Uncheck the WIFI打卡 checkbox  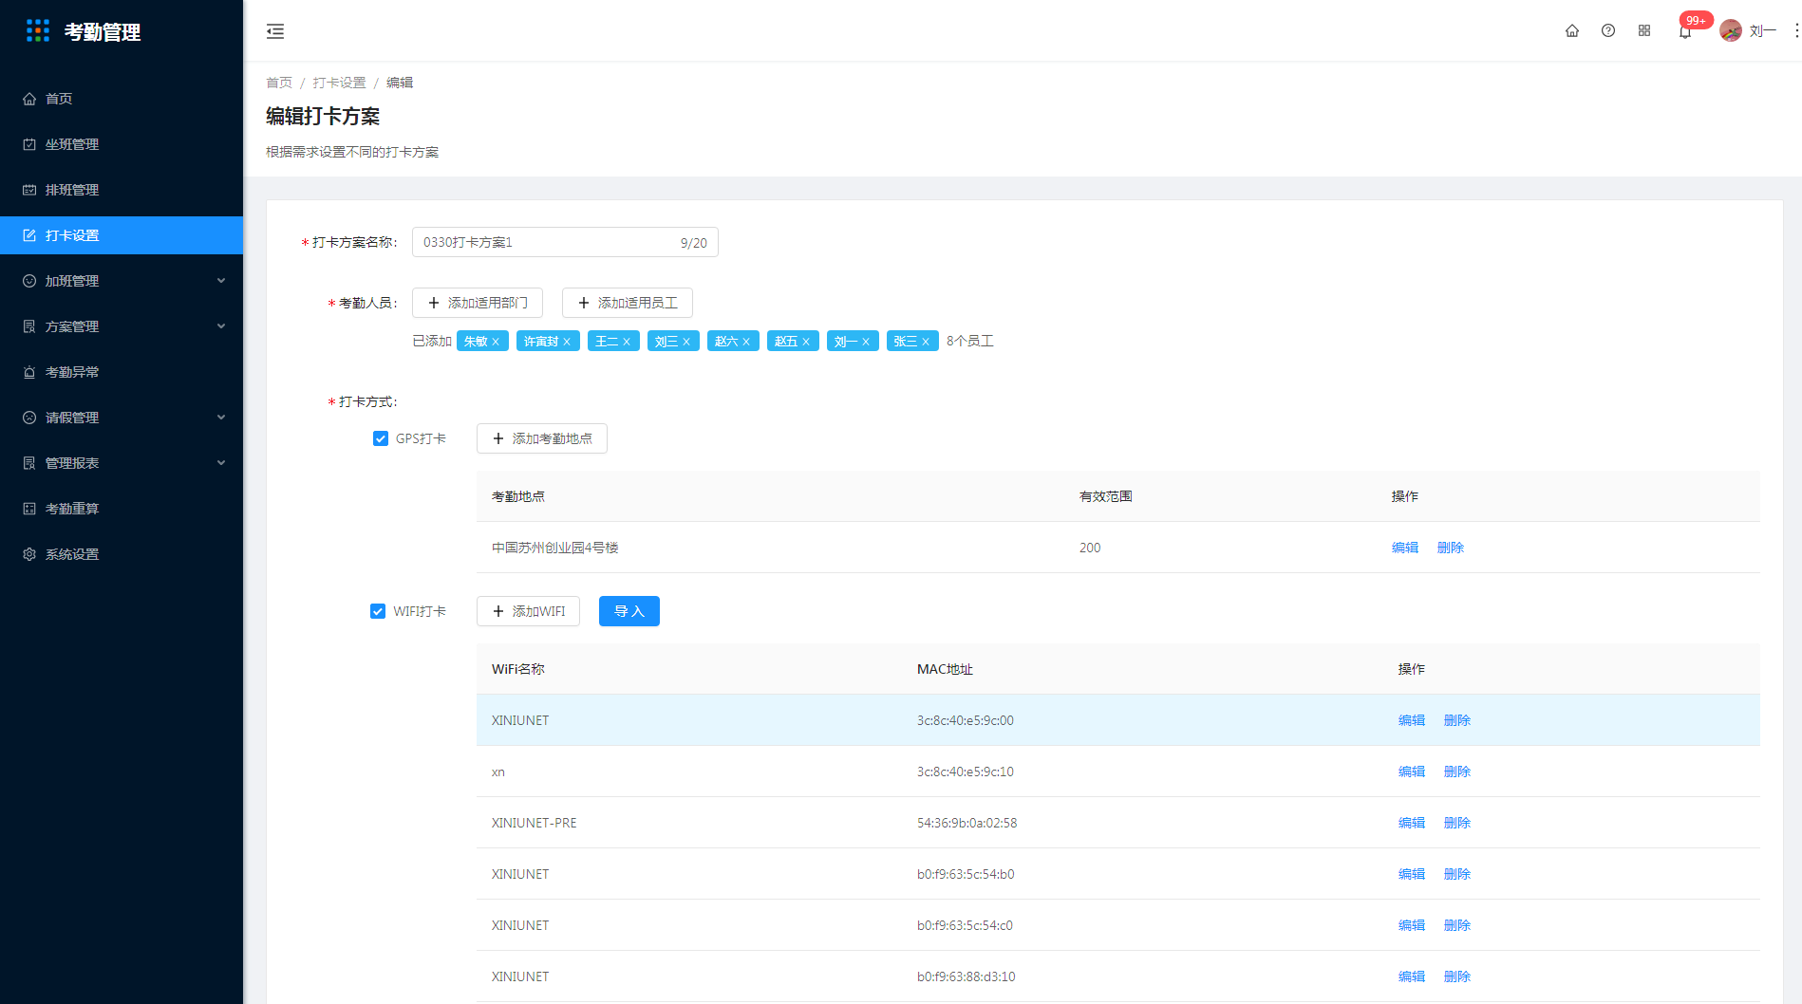pyautogui.click(x=378, y=611)
